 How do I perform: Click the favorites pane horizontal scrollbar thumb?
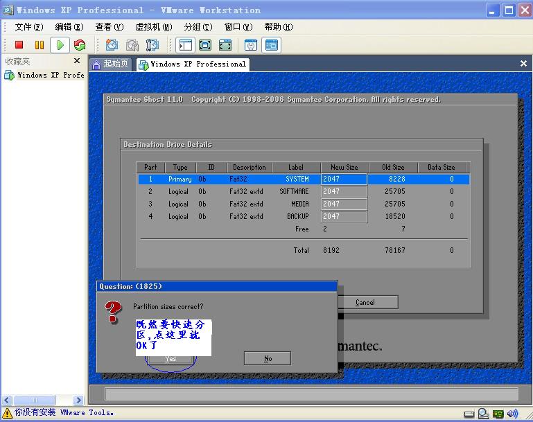[x=35, y=400]
